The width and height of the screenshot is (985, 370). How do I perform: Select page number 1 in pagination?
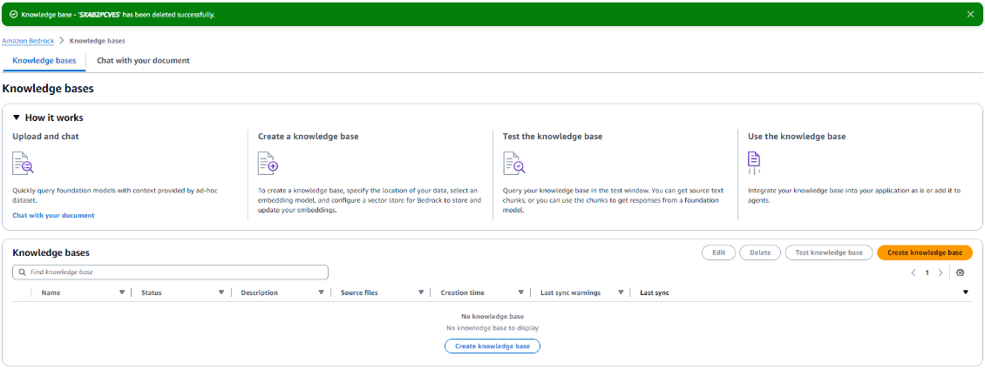pyautogui.click(x=927, y=272)
